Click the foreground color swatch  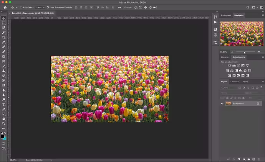(2, 136)
